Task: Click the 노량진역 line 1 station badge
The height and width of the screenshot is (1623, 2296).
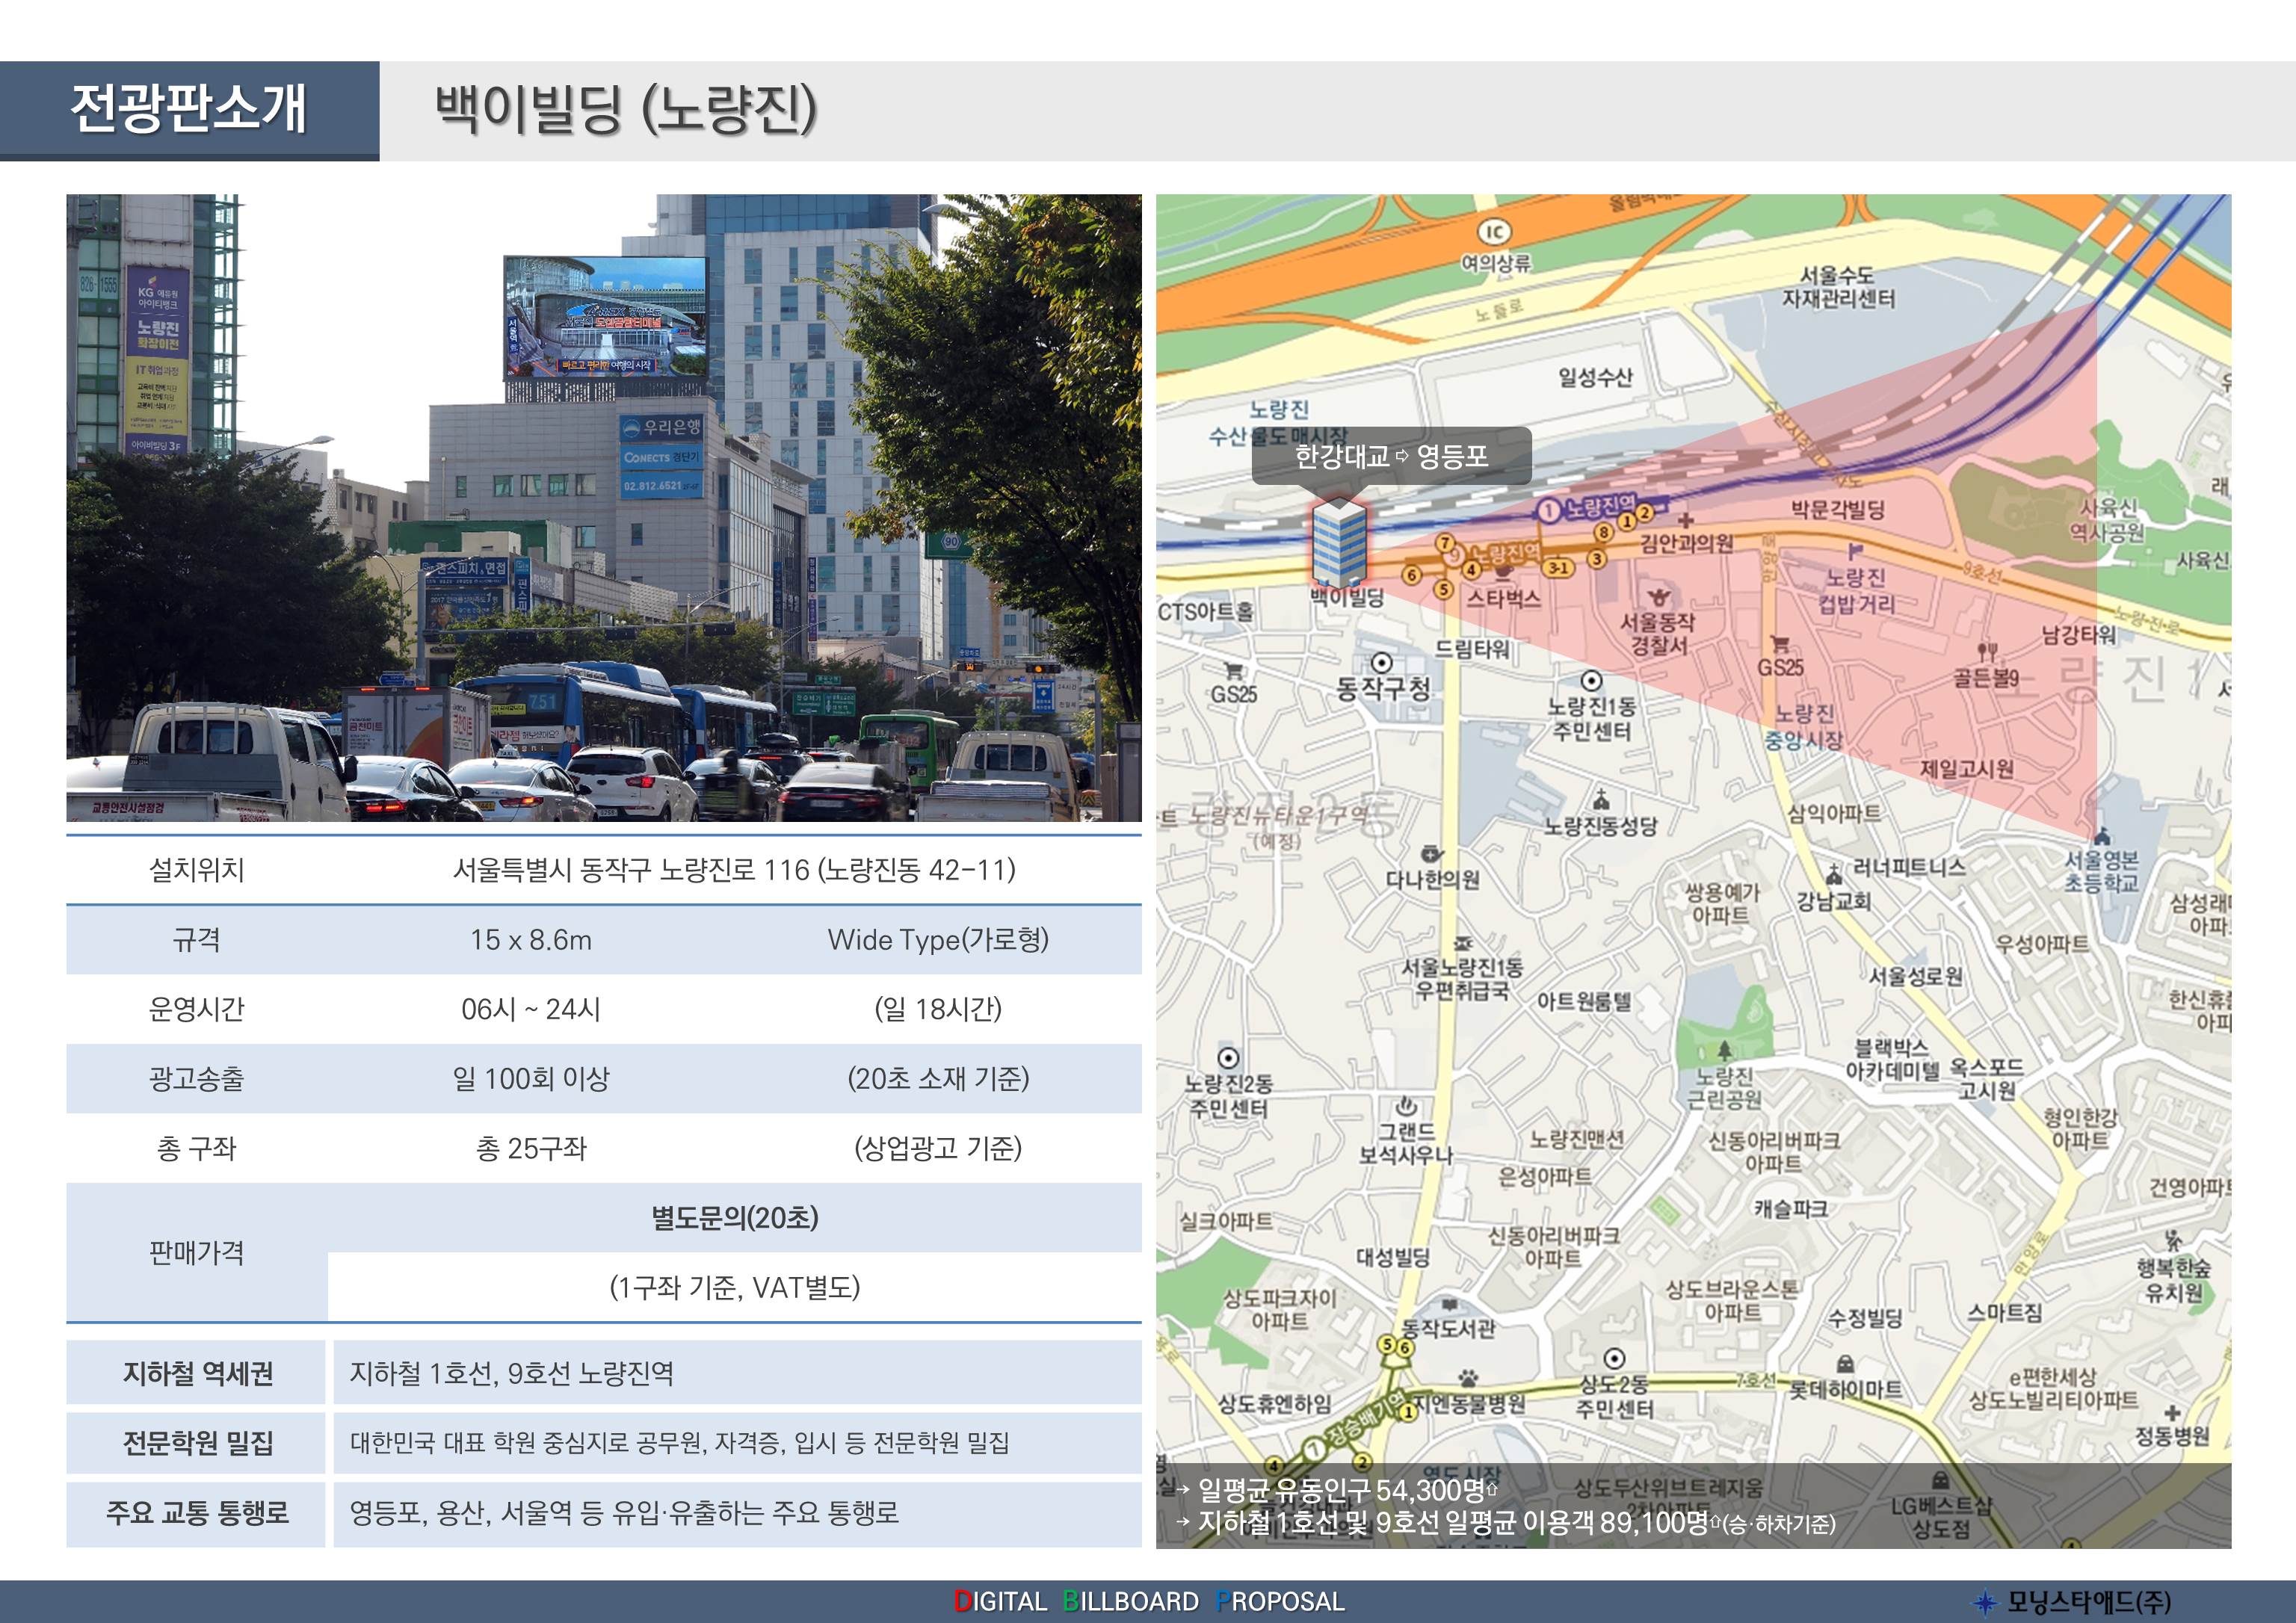Action: (x=1548, y=511)
